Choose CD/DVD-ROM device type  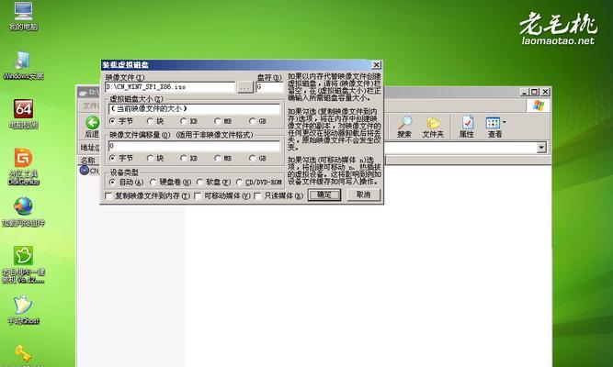(x=239, y=182)
